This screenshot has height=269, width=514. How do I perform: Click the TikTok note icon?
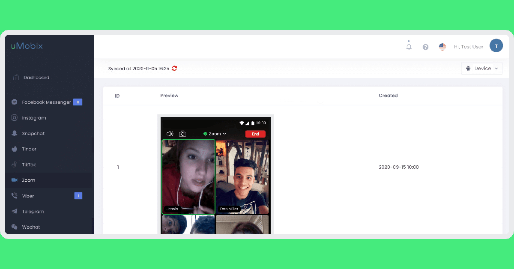[x=15, y=164]
